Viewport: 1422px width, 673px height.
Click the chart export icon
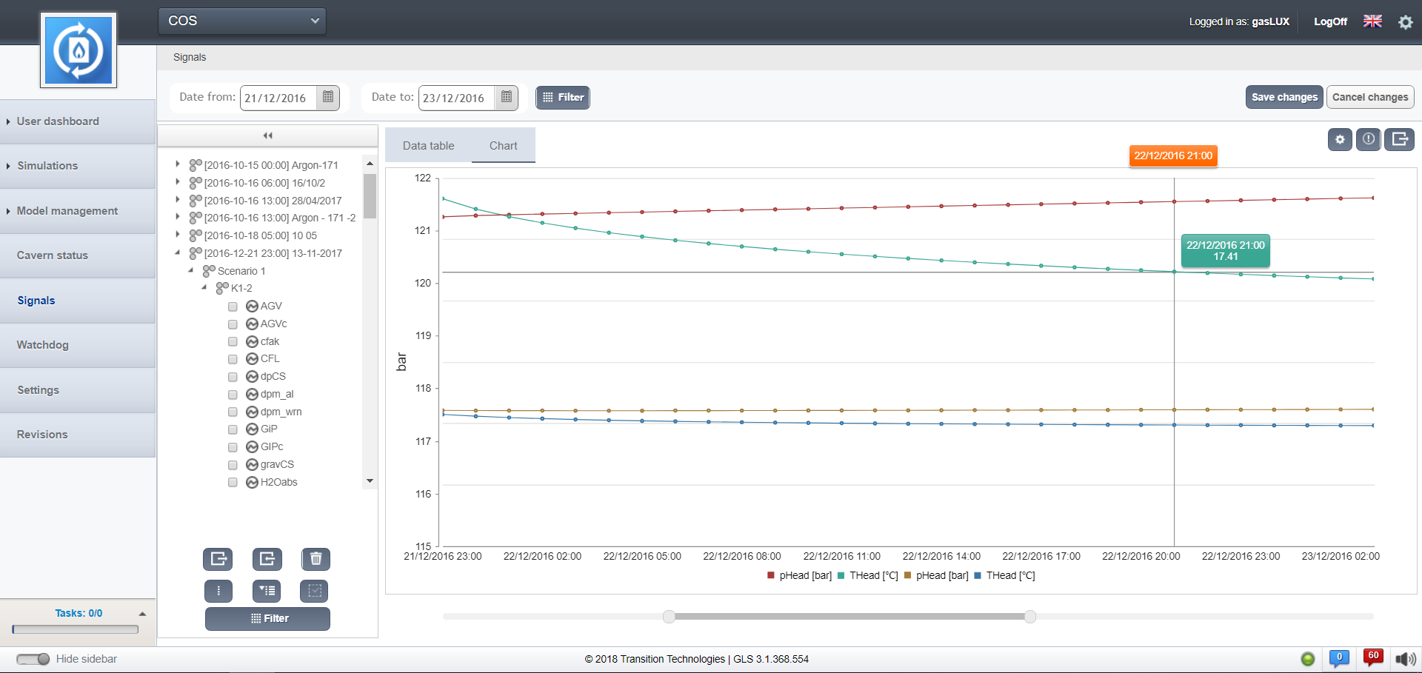tap(1399, 139)
